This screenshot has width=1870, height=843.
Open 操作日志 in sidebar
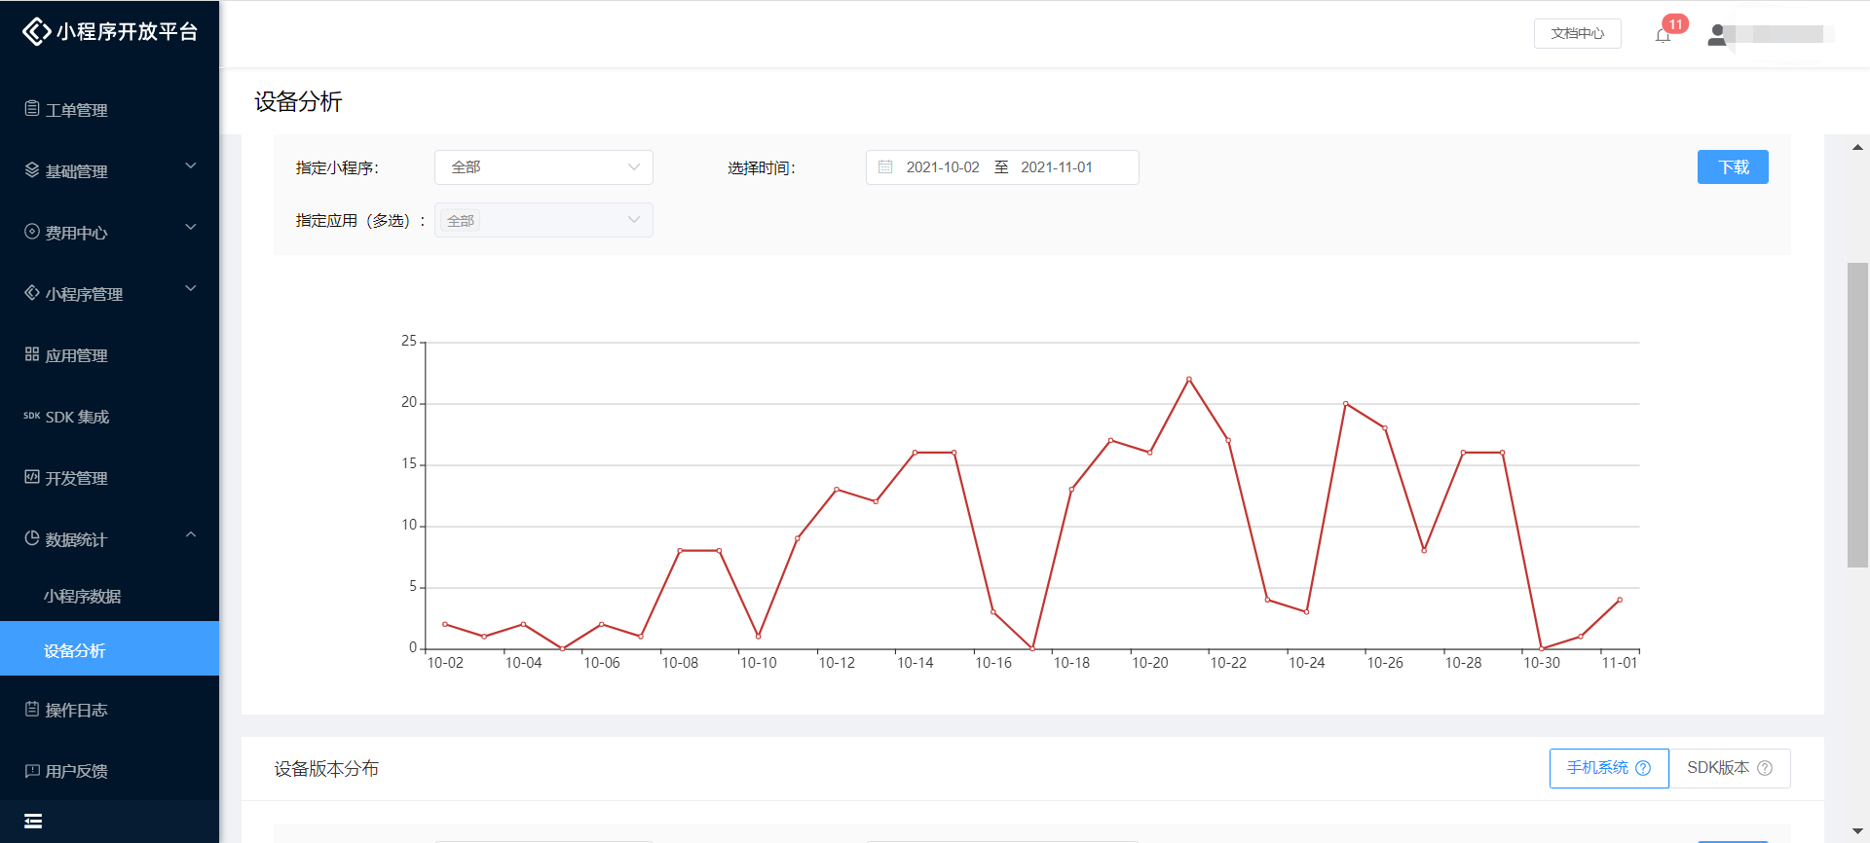click(76, 710)
